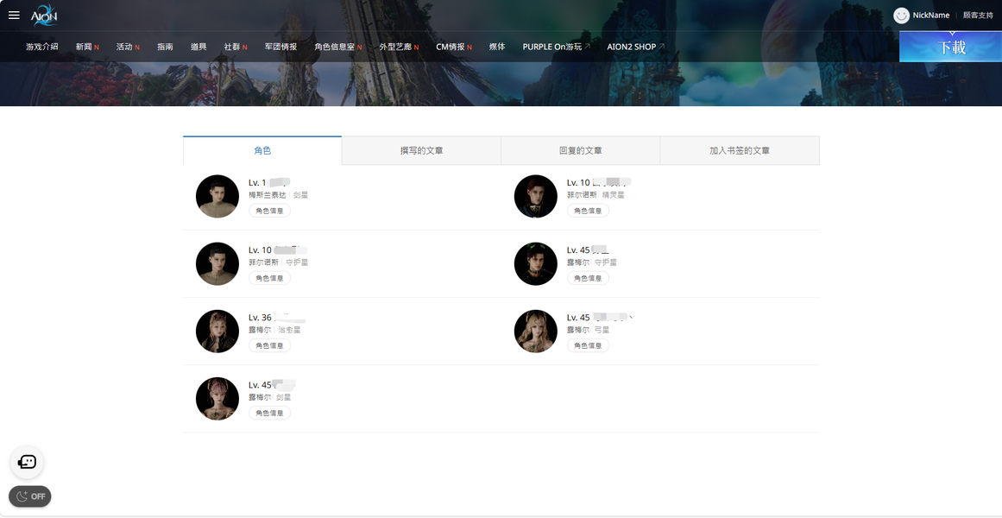Click avatar of Lv. 45 露梅尔 剑星 character
Image resolution: width=1002 pixels, height=518 pixels.
click(217, 398)
